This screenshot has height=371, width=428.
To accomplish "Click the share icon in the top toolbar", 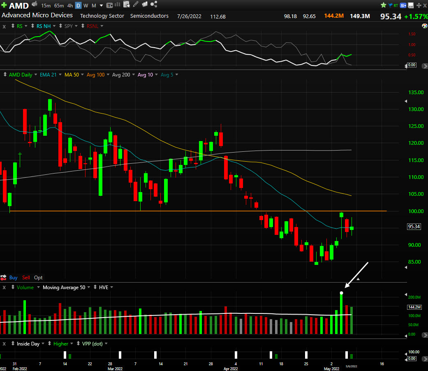I will [154, 4].
